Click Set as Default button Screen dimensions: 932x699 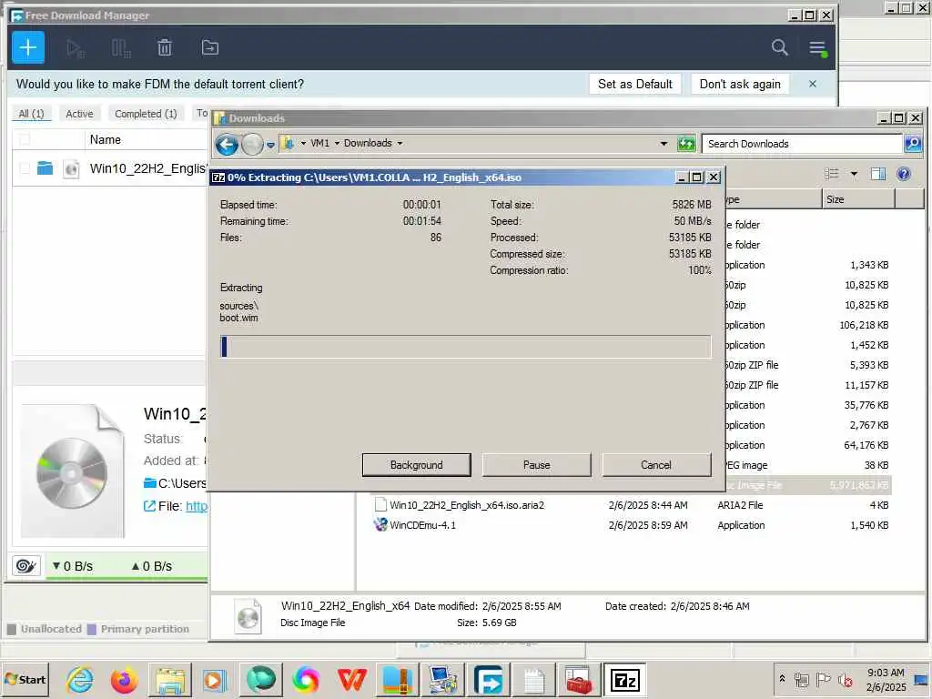click(634, 84)
